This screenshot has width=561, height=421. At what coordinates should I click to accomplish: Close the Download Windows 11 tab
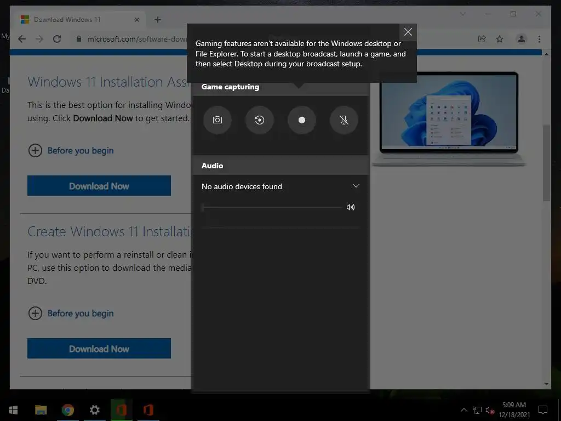tap(136, 20)
